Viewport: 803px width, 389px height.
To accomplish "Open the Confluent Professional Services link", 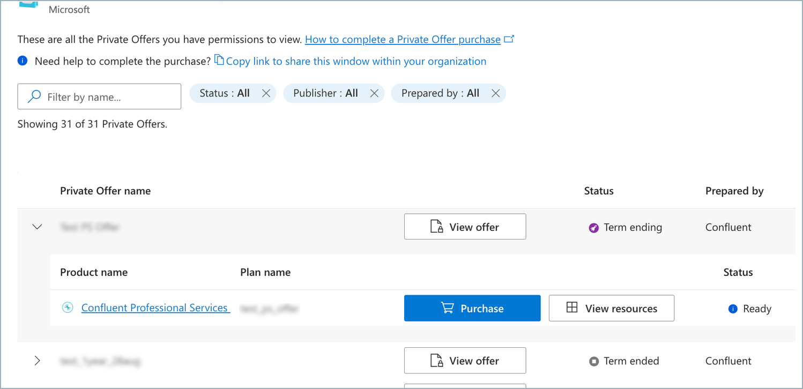I will [155, 308].
